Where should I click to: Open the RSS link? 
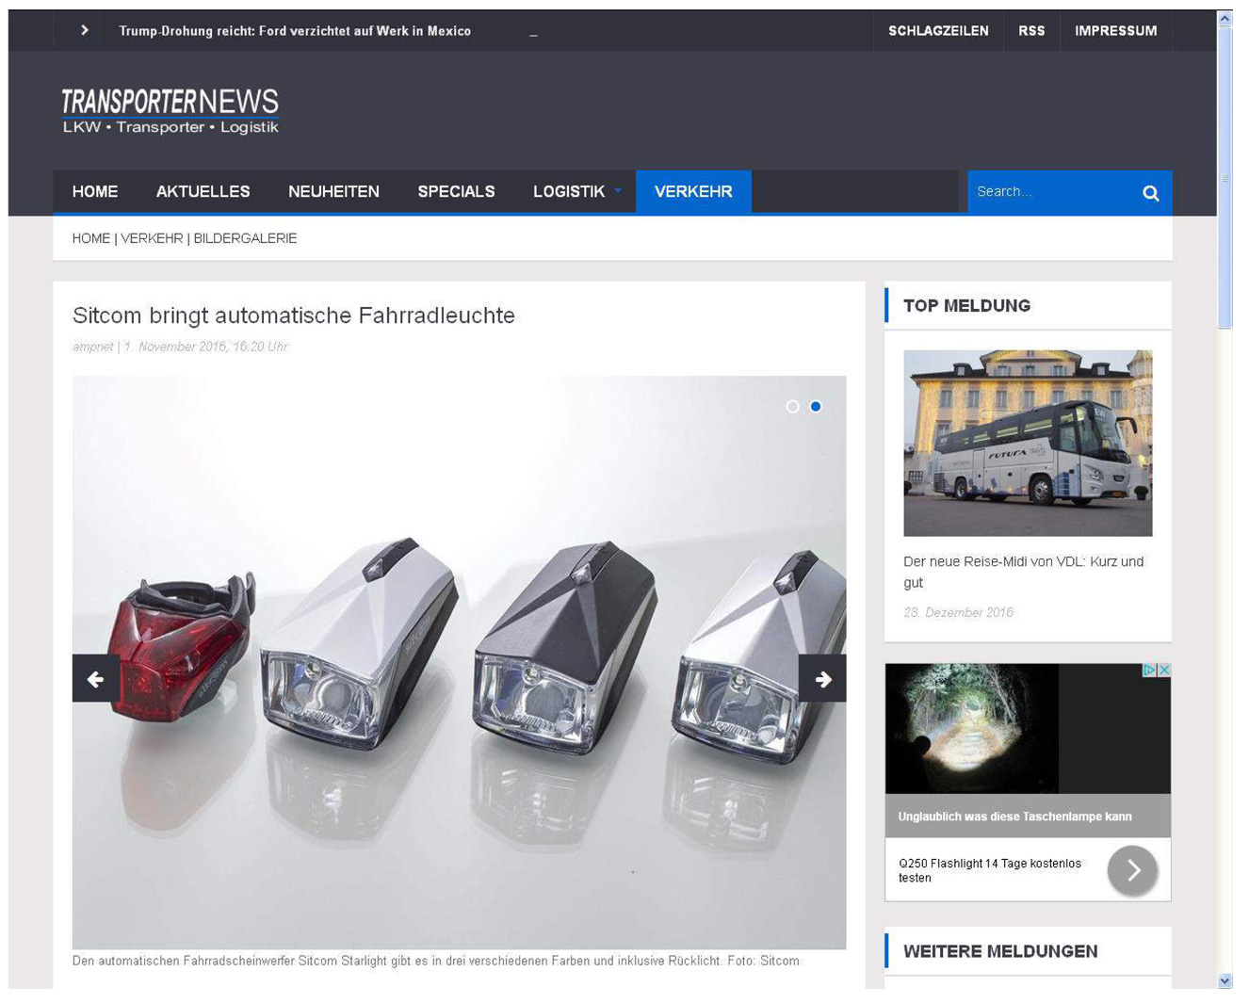pyautogui.click(x=1031, y=31)
